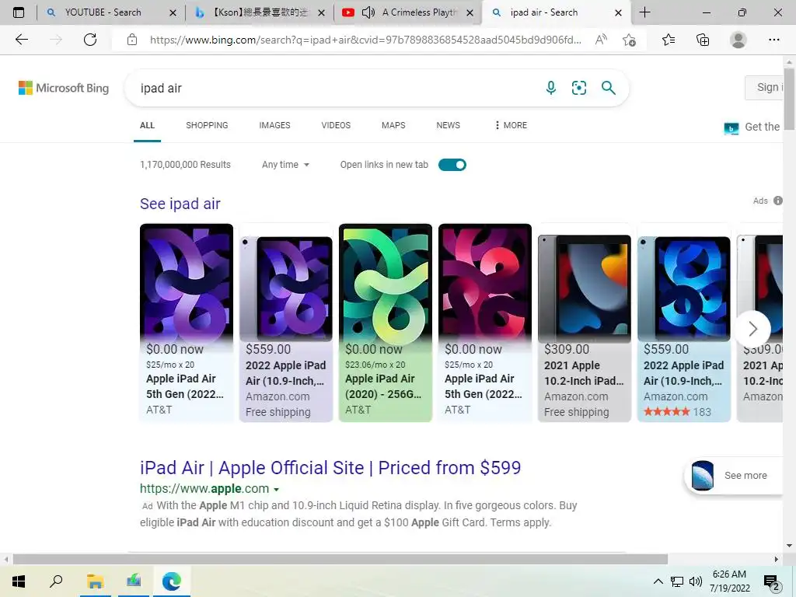Screen dimensions: 796x597
Task: Open the blue 2022 iPad Air with 183 reviews
Action: pos(684,323)
